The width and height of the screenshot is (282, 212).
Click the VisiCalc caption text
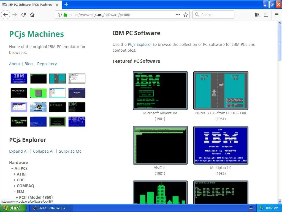160,168
